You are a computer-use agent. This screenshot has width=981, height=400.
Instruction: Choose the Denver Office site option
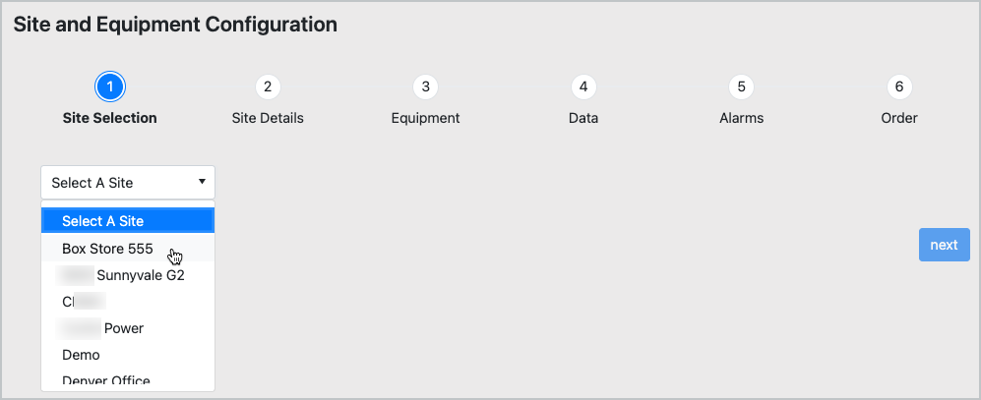106,381
